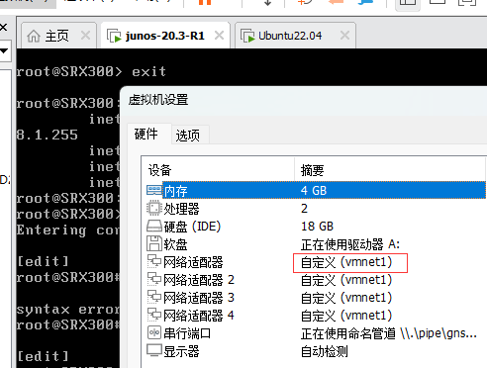This screenshot has width=487, height=368.
Task: Click the icon beside 网络适配器 3
Action: click(154, 298)
